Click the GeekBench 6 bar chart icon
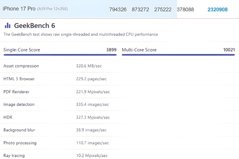 [7, 25]
